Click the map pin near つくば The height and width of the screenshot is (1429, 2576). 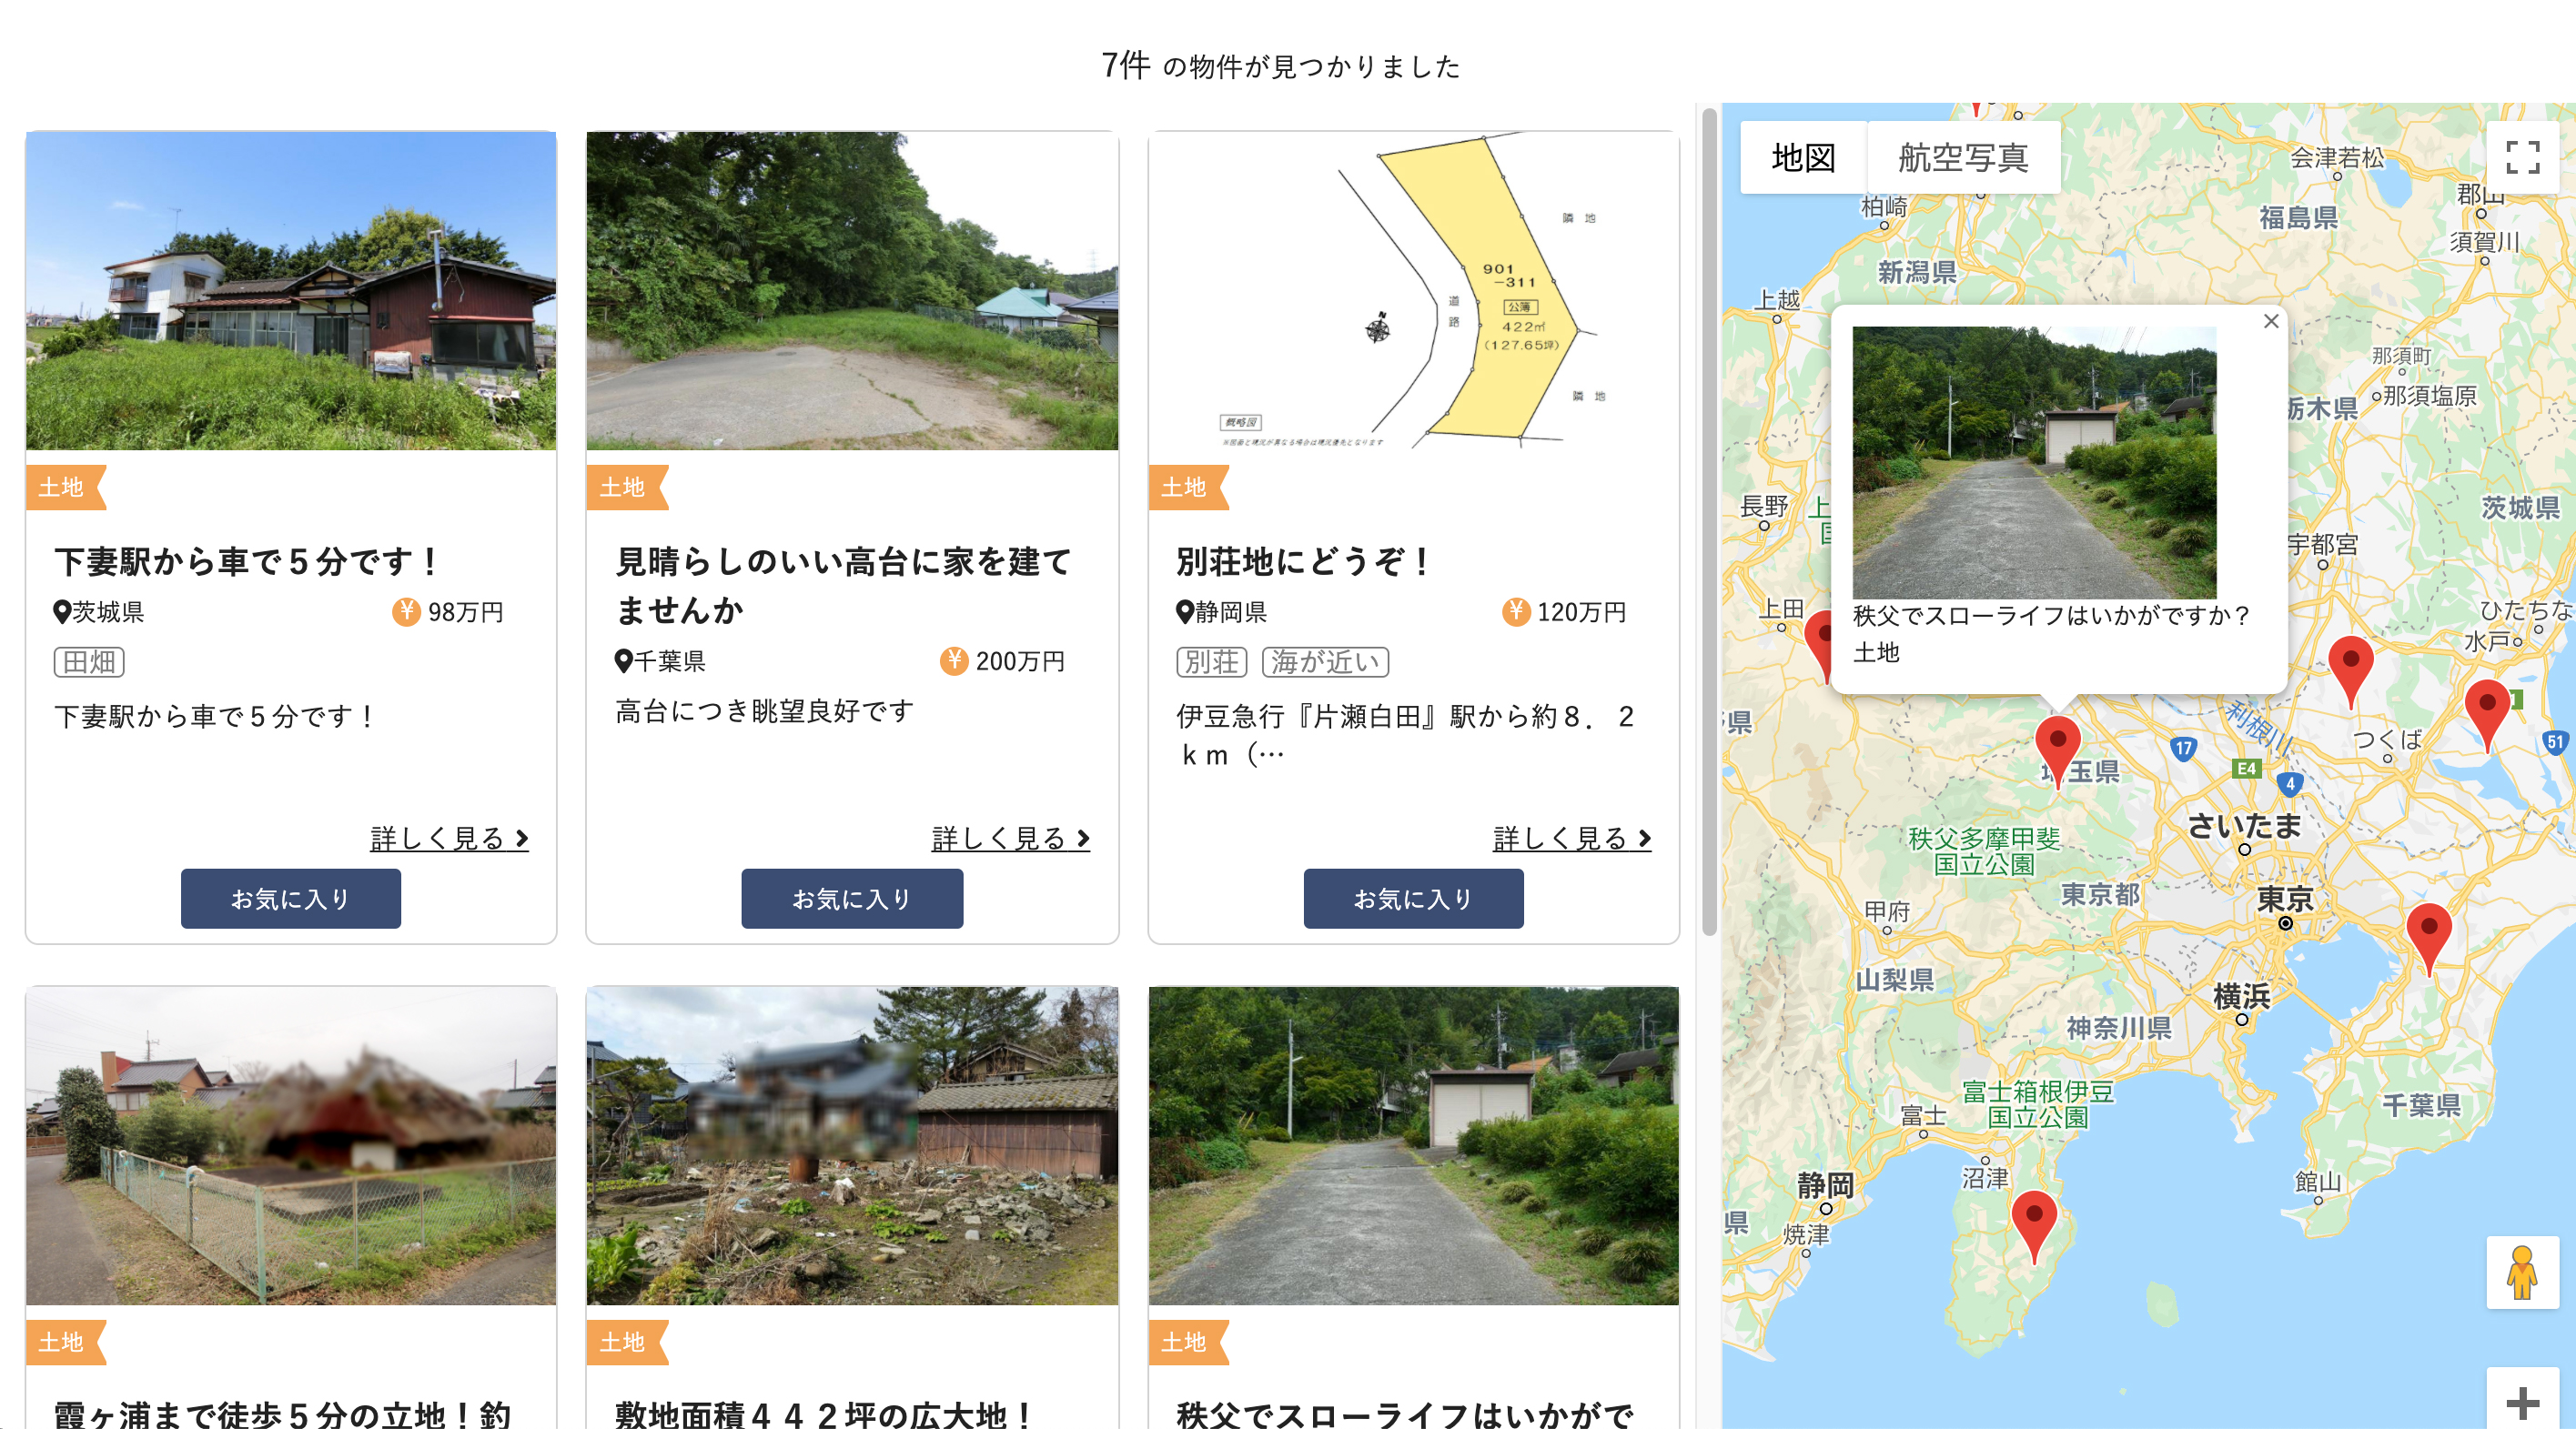[x=2350, y=672]
